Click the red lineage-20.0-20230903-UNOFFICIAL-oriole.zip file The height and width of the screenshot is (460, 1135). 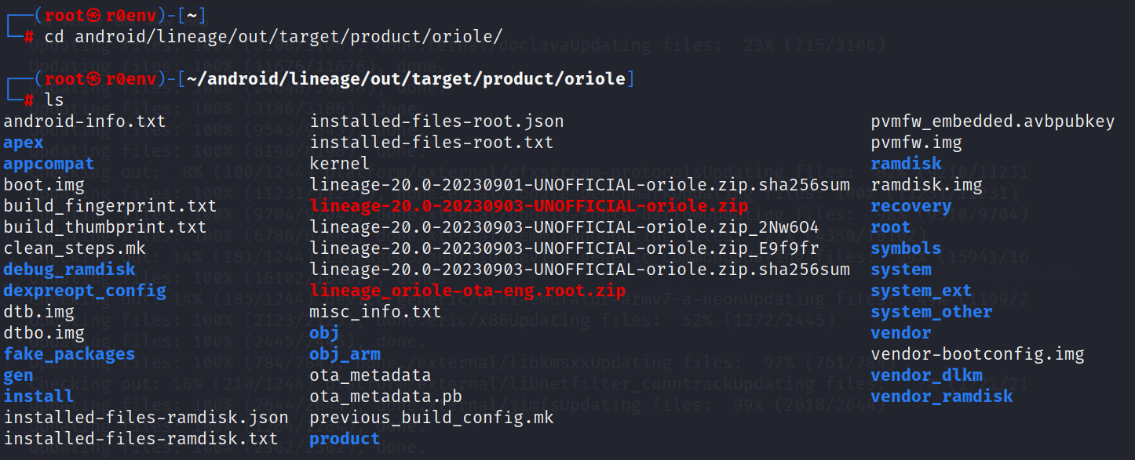(x=528, y=206)
